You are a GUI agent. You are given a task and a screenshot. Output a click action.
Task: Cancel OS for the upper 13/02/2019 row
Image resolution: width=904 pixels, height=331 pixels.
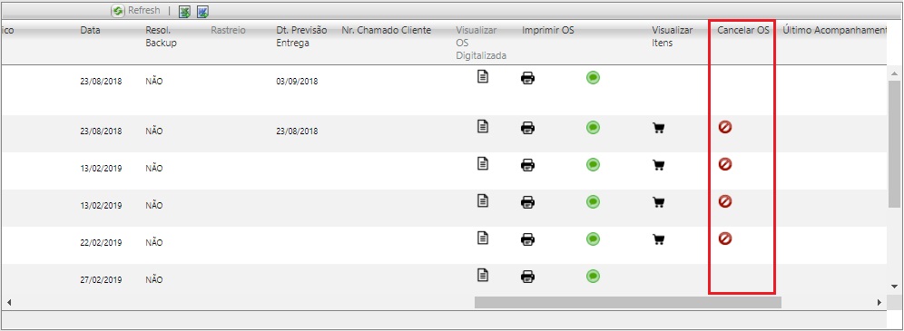724,165
